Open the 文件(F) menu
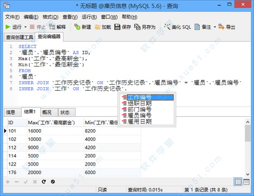The image size is (254, 196). coord(12,17)
